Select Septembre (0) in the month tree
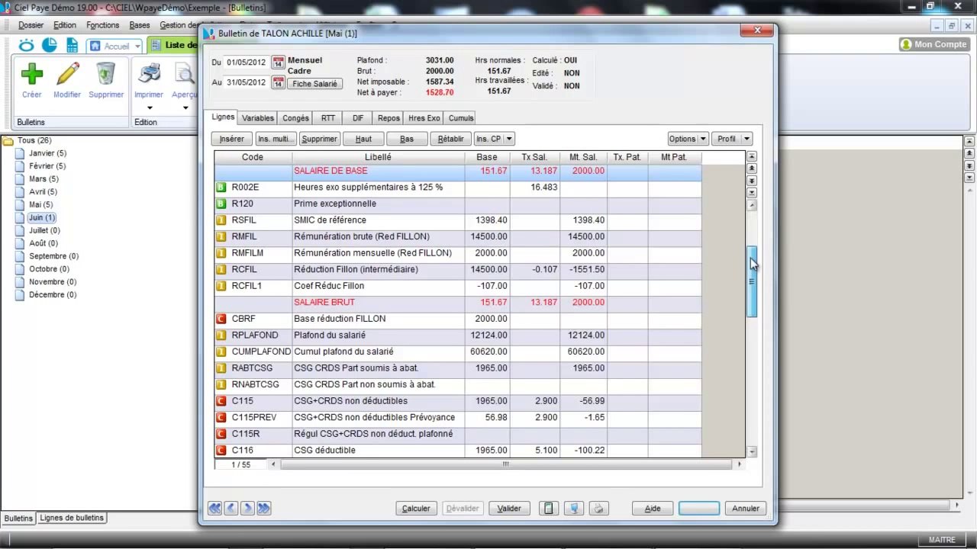Viewport: 977px width, 549px height. 53,256
